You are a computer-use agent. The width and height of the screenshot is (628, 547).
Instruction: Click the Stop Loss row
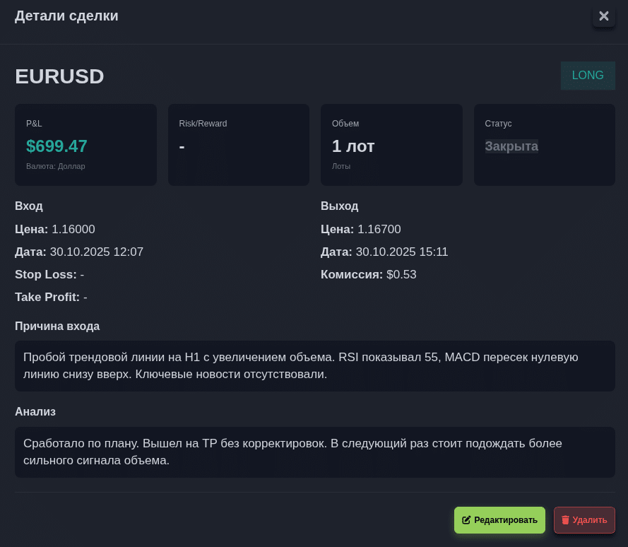point(49,274)
